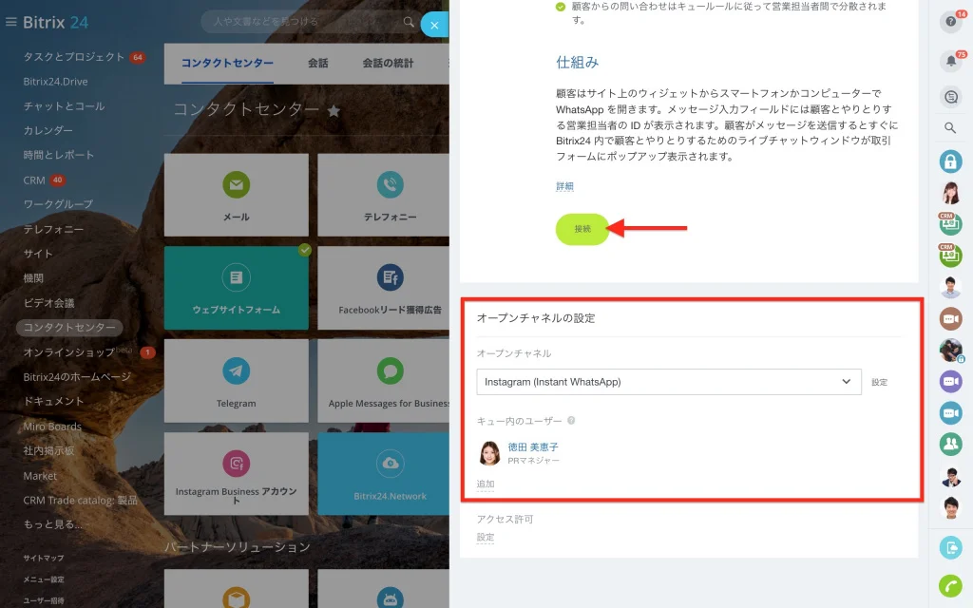Open teal video camera chat icon
The height and width of the screenshot is (608, 973).
[950, 412]
